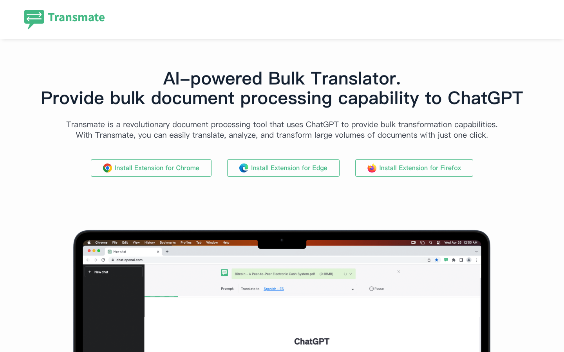Click Install Extension for Chrome button
Image resolution: width=564 pixels, height=352 pixels.
151,168
